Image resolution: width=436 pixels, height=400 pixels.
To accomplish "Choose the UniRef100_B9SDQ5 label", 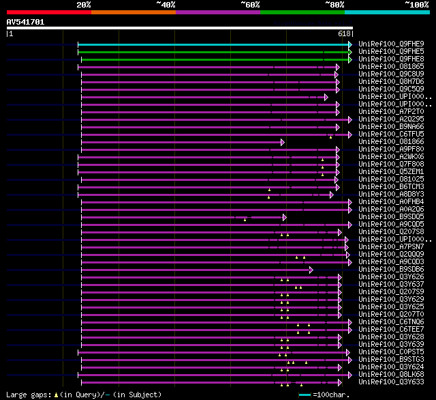I will [x=391, y=217].
